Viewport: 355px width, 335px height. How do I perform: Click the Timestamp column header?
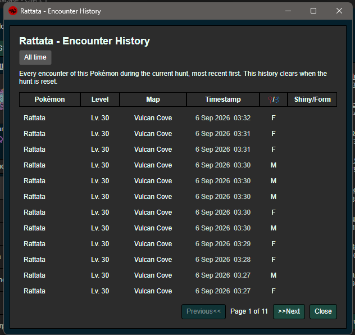coord(223,99)
